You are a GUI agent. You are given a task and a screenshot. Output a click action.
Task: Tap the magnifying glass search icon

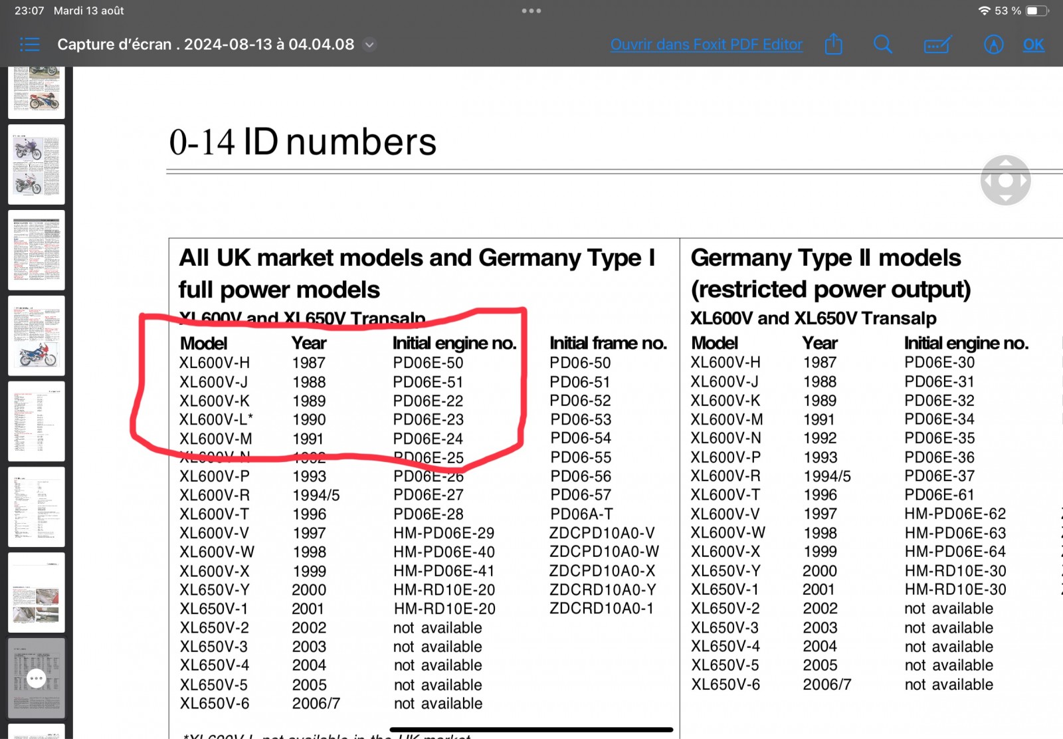click(882, 45)
